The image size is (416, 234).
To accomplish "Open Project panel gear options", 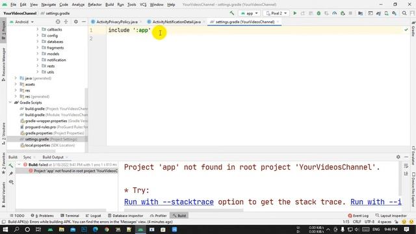I will pos(76,21).
